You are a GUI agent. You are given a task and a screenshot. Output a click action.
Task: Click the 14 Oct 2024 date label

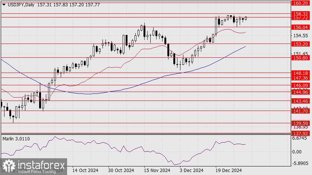click(x=85, y=171)
